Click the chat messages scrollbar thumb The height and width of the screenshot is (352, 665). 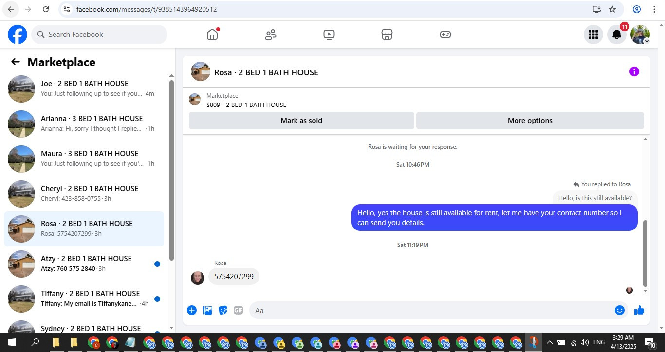[646, 253]
